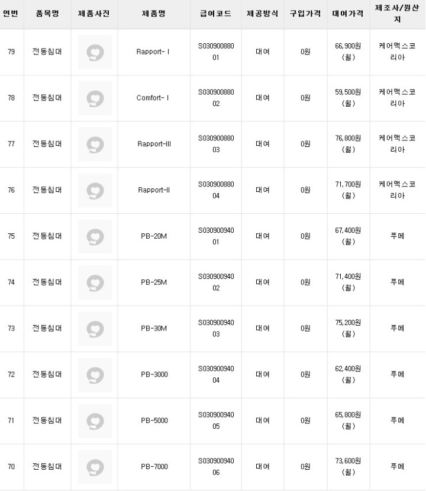Open the PB-25M product photo placeholder
The width and height of the screenshot is (426, 491).
click(95, 283)
